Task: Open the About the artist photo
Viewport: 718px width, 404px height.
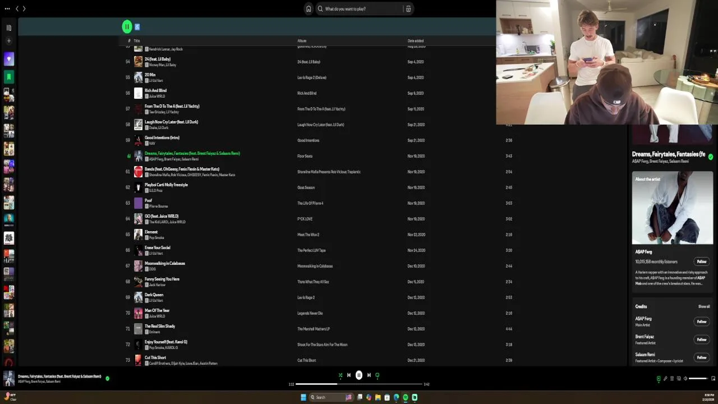Action: pos(673,208)
